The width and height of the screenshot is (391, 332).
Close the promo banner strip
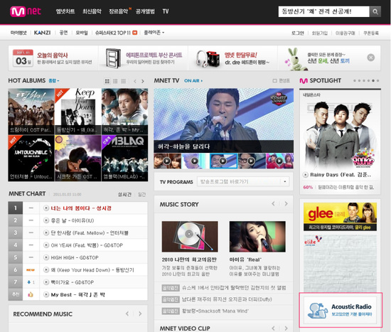coord(371,58)
